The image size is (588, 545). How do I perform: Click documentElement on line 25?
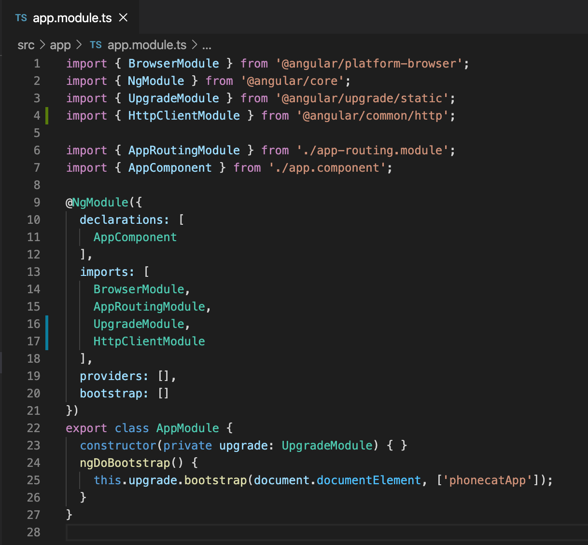pos(369,480)
